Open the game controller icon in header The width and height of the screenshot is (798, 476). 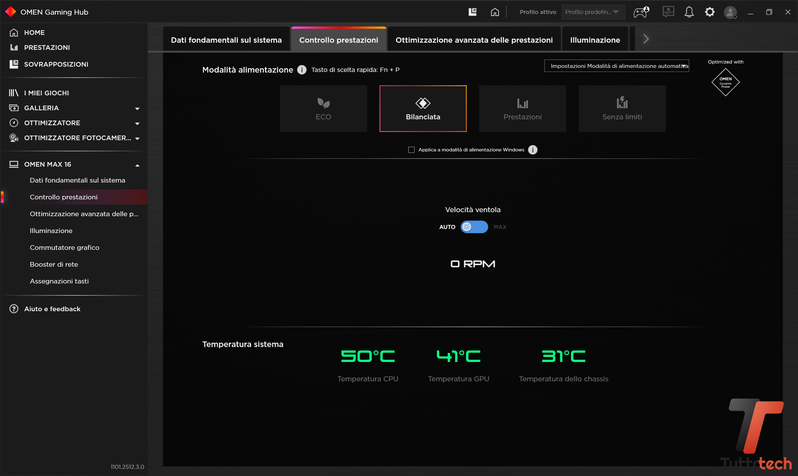click(x=641, y=12)
